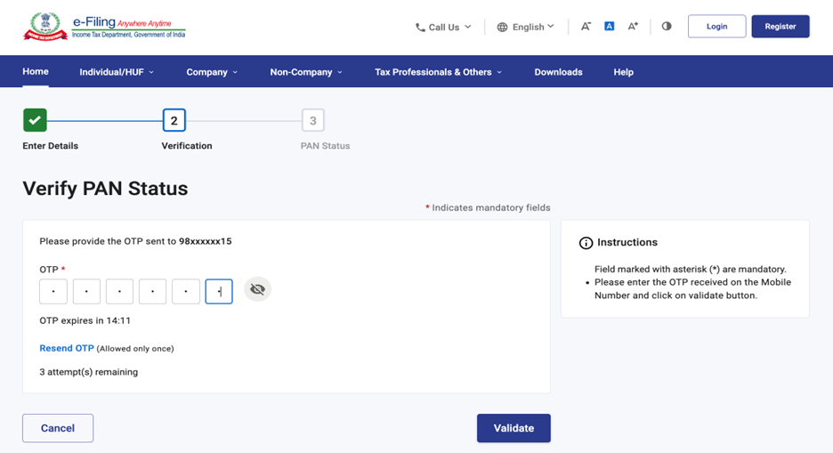This screenshot has width=833, height=453.
Task: Open the Company menu
Action: point(212,72)
